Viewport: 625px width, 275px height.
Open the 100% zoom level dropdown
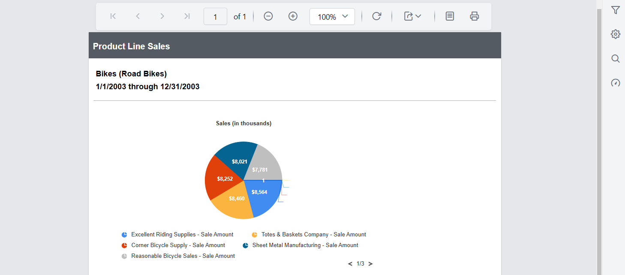[332, 16]
